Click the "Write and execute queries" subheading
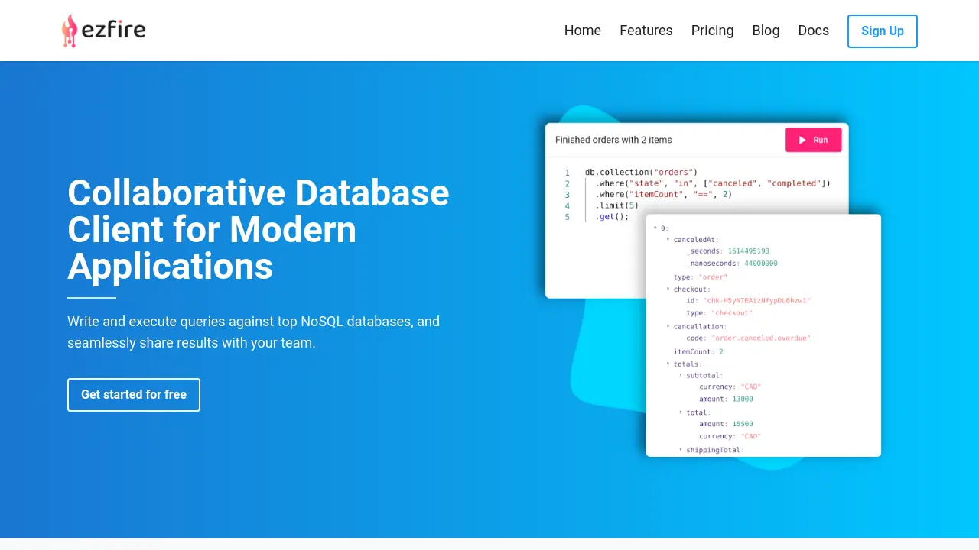Image resolution: width=979 pixels, height=550 pixels. point(254,332)
